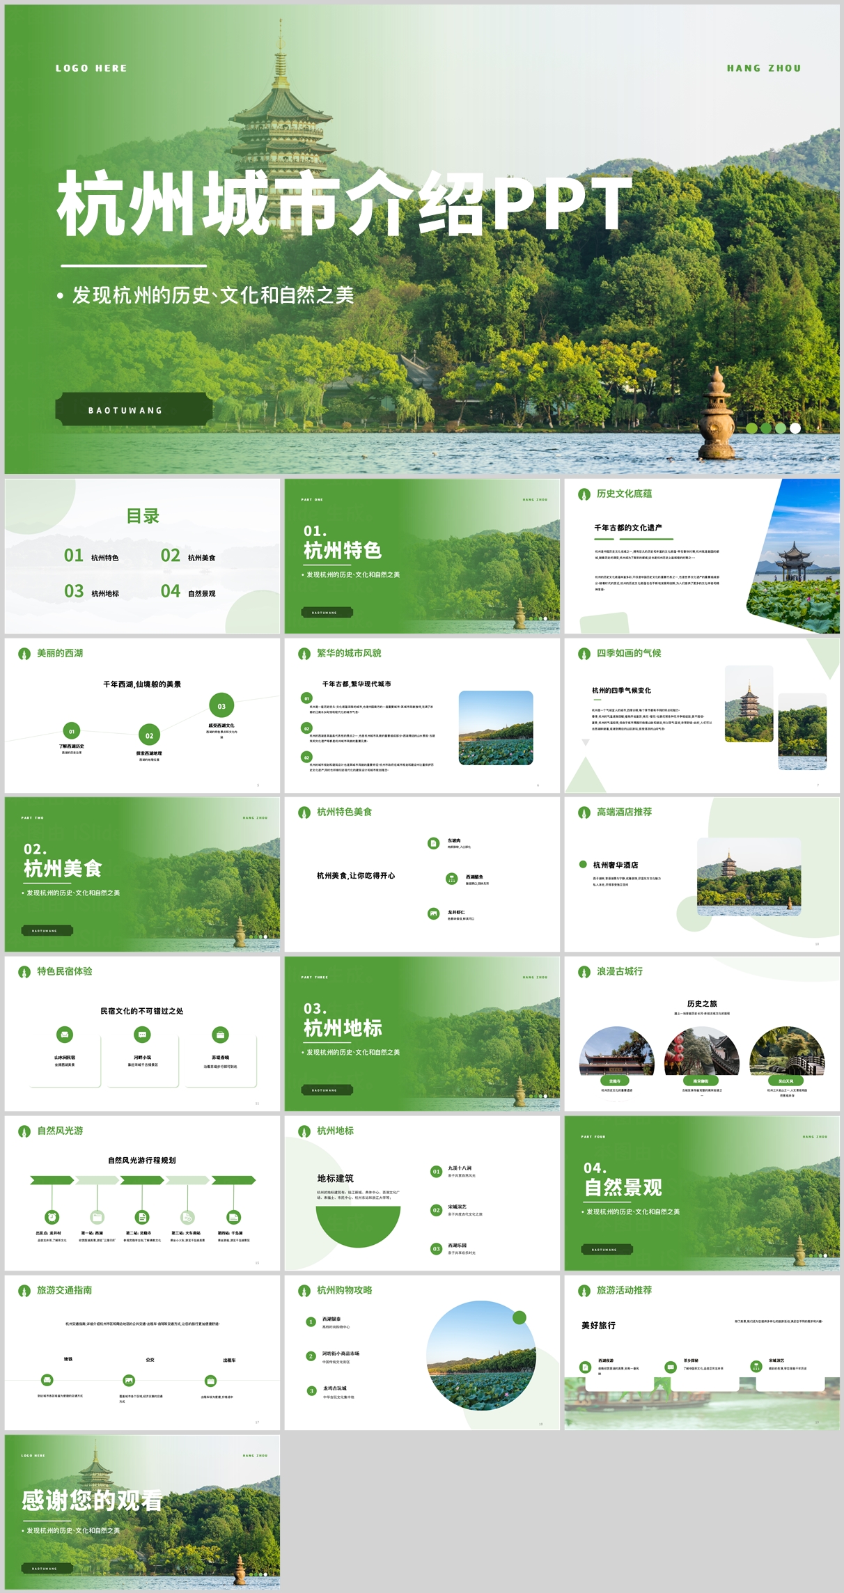Screen dimensions: 844x1593
Task: Click the BAOTUWANG button on the cover slide
Action: pyautogui.click(x=134, y=409)
